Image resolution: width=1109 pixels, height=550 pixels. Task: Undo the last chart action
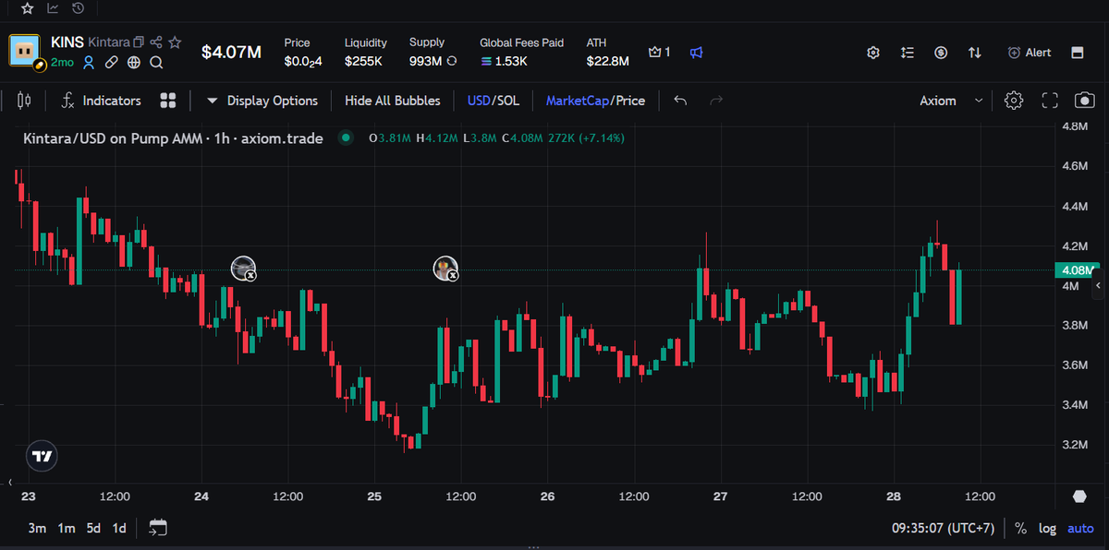click(680, 101)
